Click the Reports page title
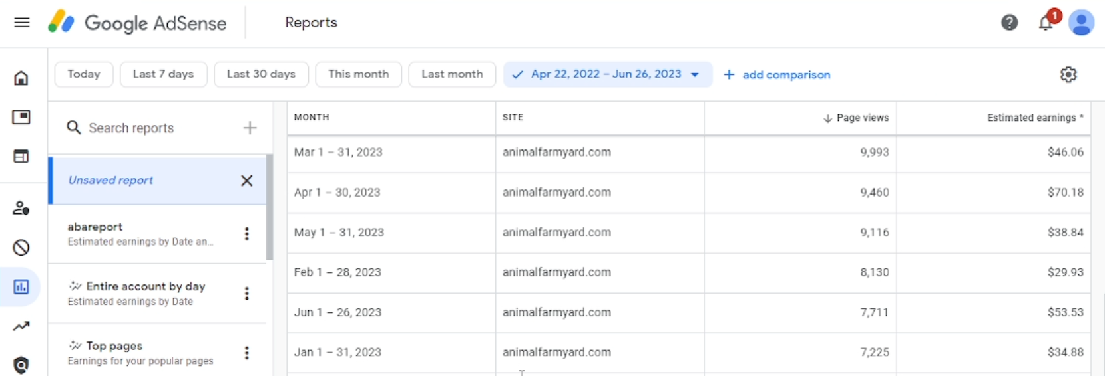Viewport: 1105px width, 376px height. tap(311, 23)
